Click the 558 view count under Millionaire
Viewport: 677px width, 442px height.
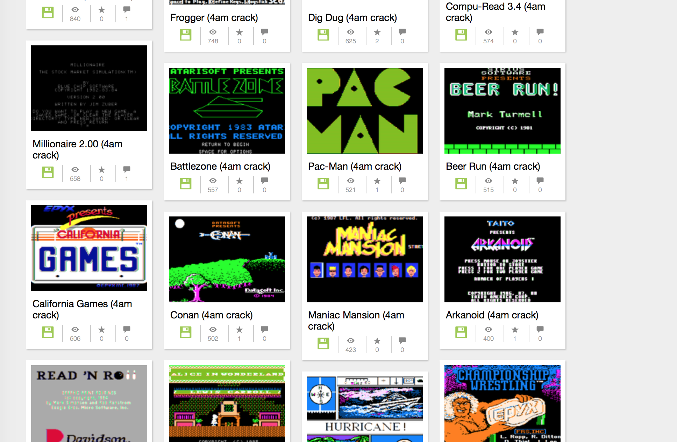(75, 179)
